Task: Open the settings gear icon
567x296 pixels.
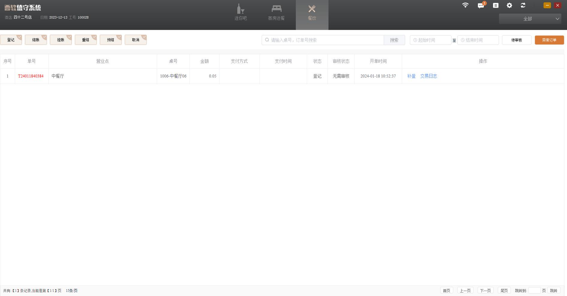Action: tap(509, 5)
